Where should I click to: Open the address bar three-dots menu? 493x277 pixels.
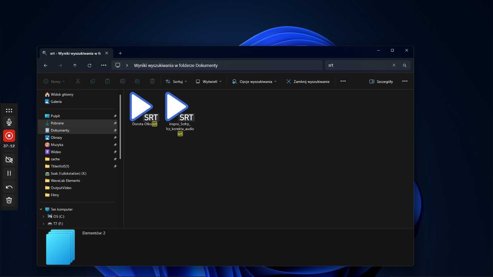104,65
